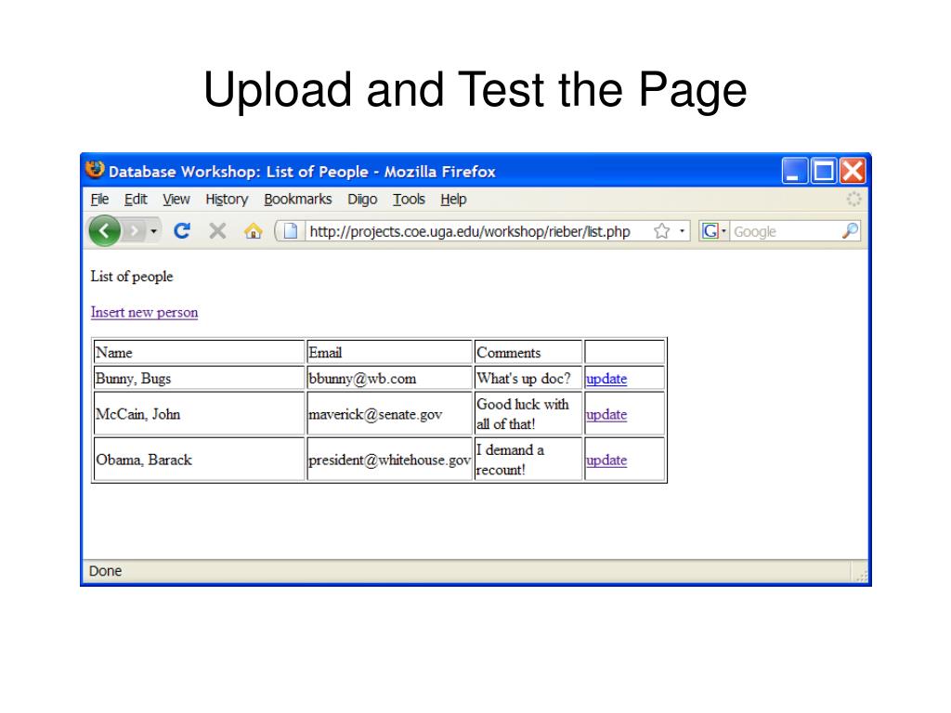The image size is (951, 713).
Task: Click the Insert new person link
Action: pos(144,312)
